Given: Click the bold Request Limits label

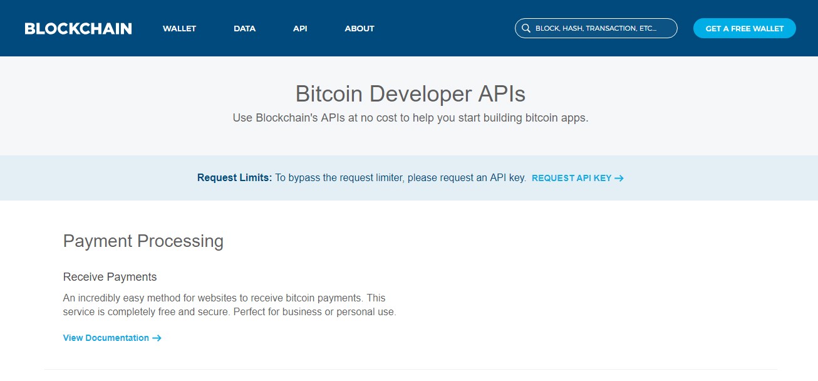Looking at the screenshot, I should pyautogui.click(x=234, y=178).
